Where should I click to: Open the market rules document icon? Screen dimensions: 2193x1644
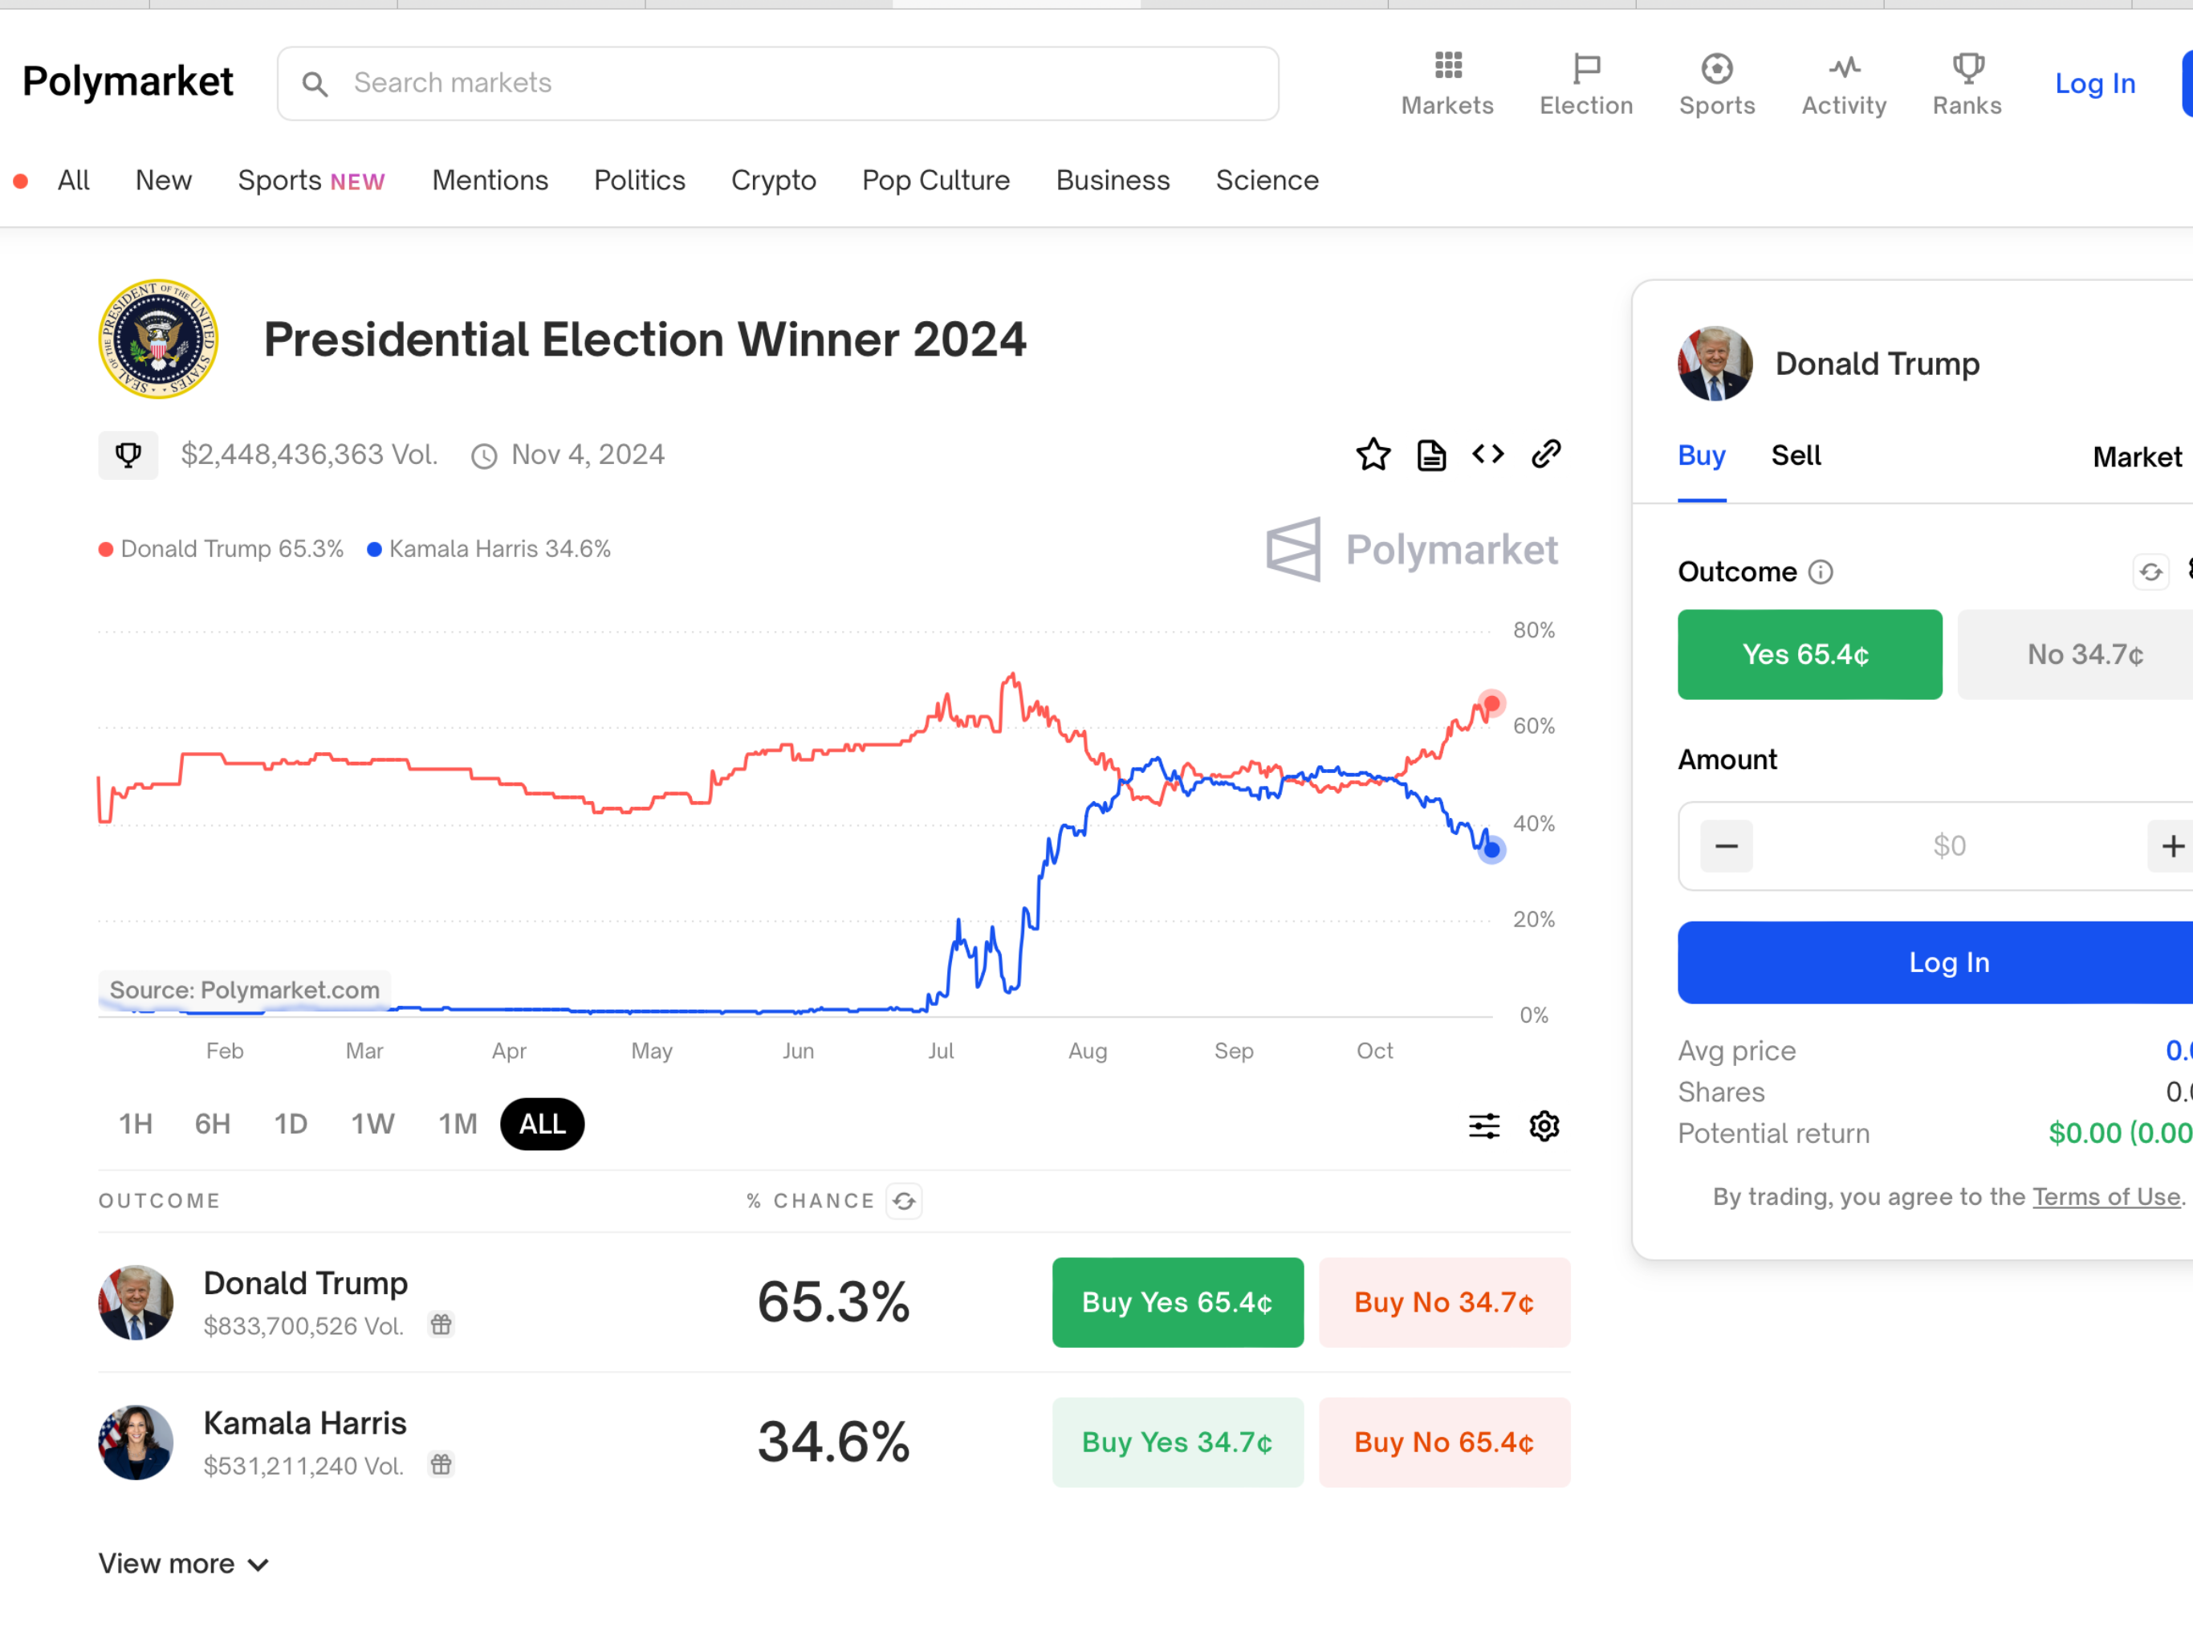[1430, 455]
